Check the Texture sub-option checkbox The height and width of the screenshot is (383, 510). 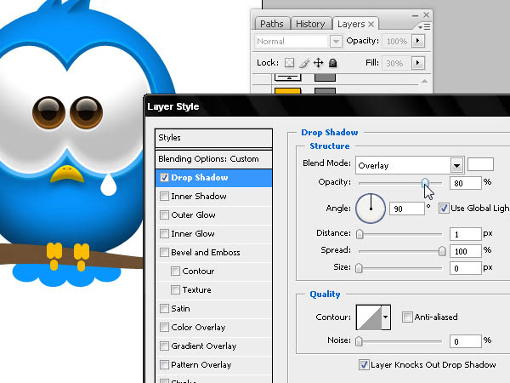[175, 290]
